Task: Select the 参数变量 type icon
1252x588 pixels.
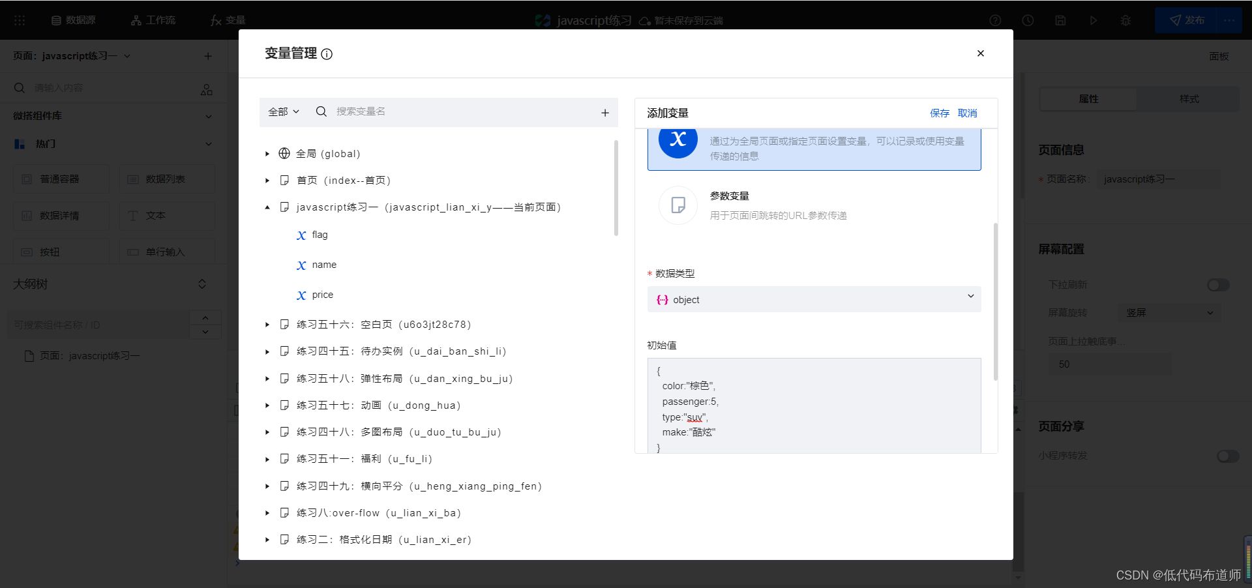Action: (678, 205)
